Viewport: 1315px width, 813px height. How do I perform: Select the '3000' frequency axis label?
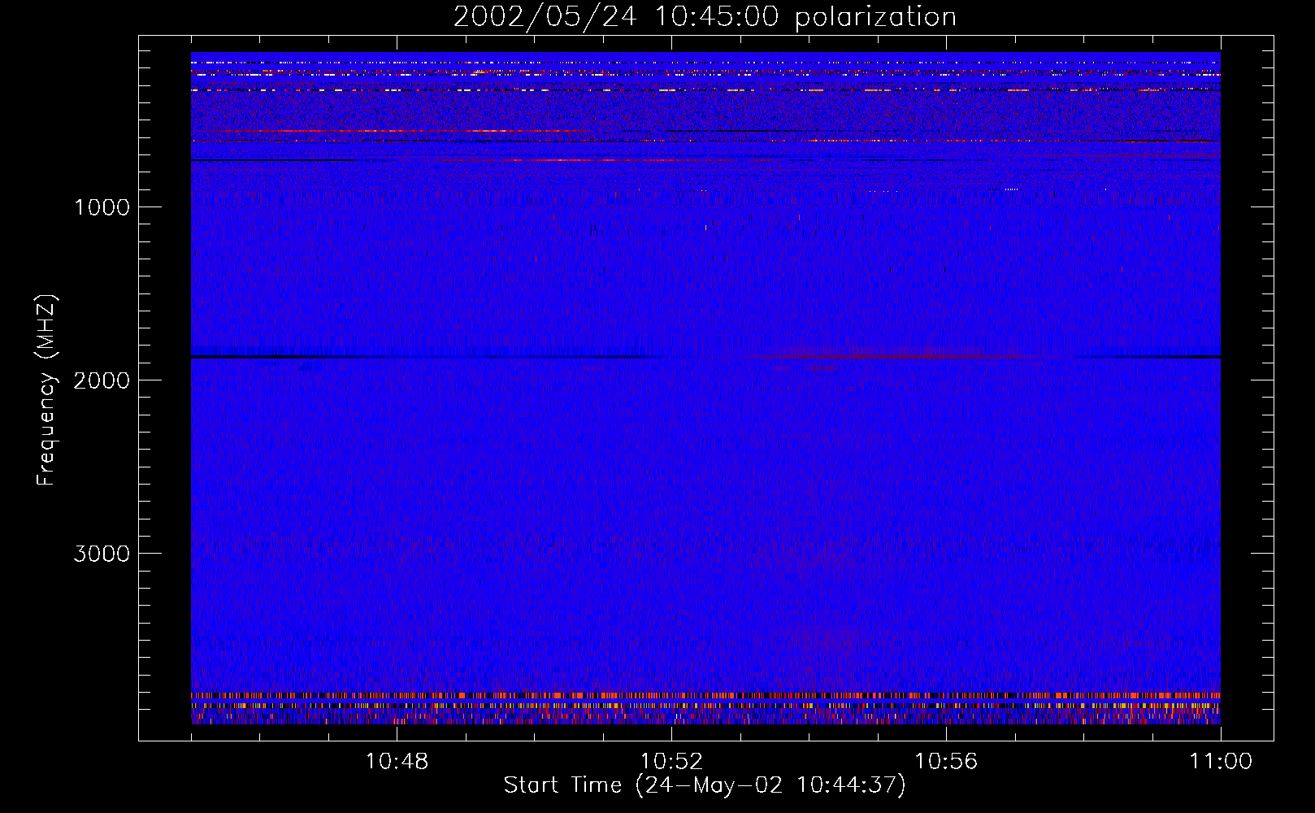(102, 554)
